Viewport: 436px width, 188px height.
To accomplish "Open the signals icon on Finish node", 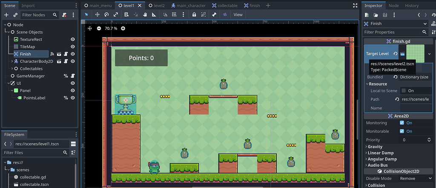I will (x=52, y=54).
